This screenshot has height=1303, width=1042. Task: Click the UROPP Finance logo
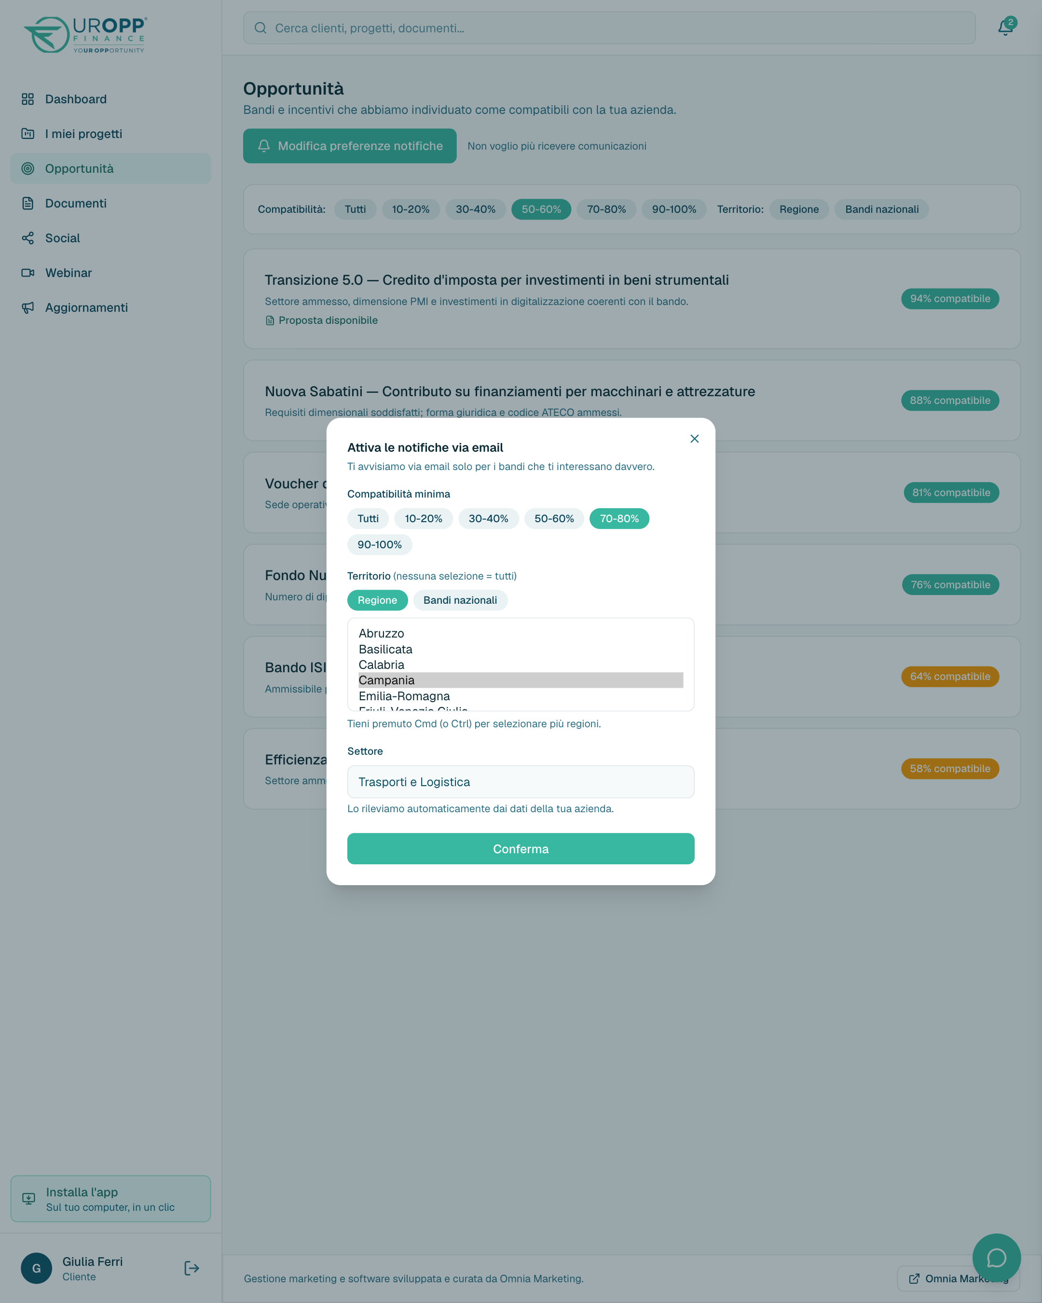(85, 34)
